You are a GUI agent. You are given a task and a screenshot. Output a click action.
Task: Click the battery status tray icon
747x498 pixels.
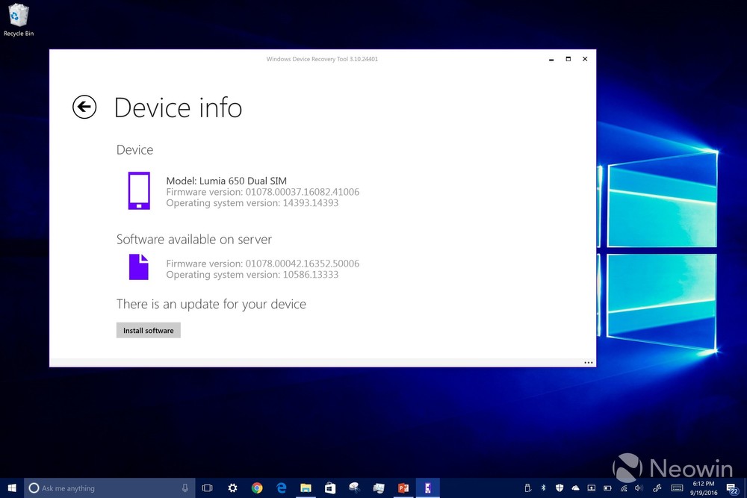tap(607, 488)
